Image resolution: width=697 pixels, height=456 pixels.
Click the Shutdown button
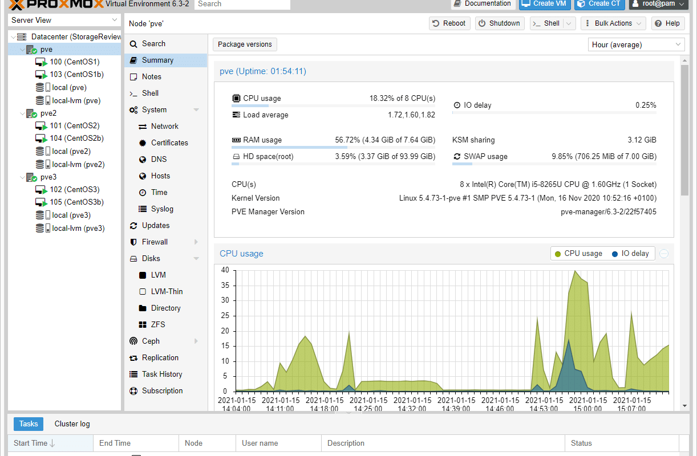click(x=499, y=23)
